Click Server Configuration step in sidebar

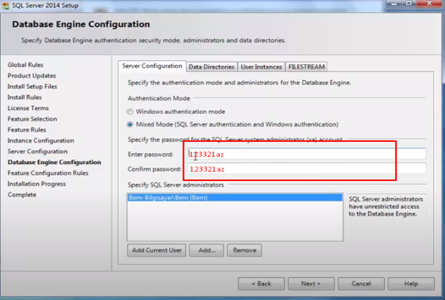38,151
